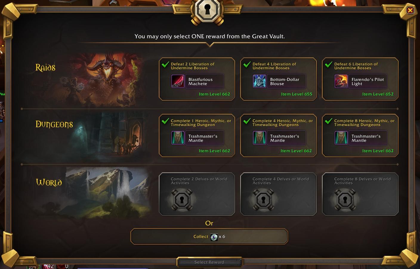Click the Select Reward button
This screenshot has width=420, height=269.
click(x=209, y=262)
